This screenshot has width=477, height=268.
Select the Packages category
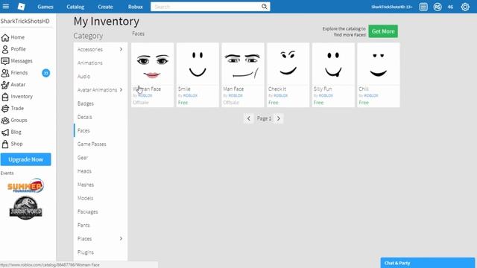click(x=88, y=211)
